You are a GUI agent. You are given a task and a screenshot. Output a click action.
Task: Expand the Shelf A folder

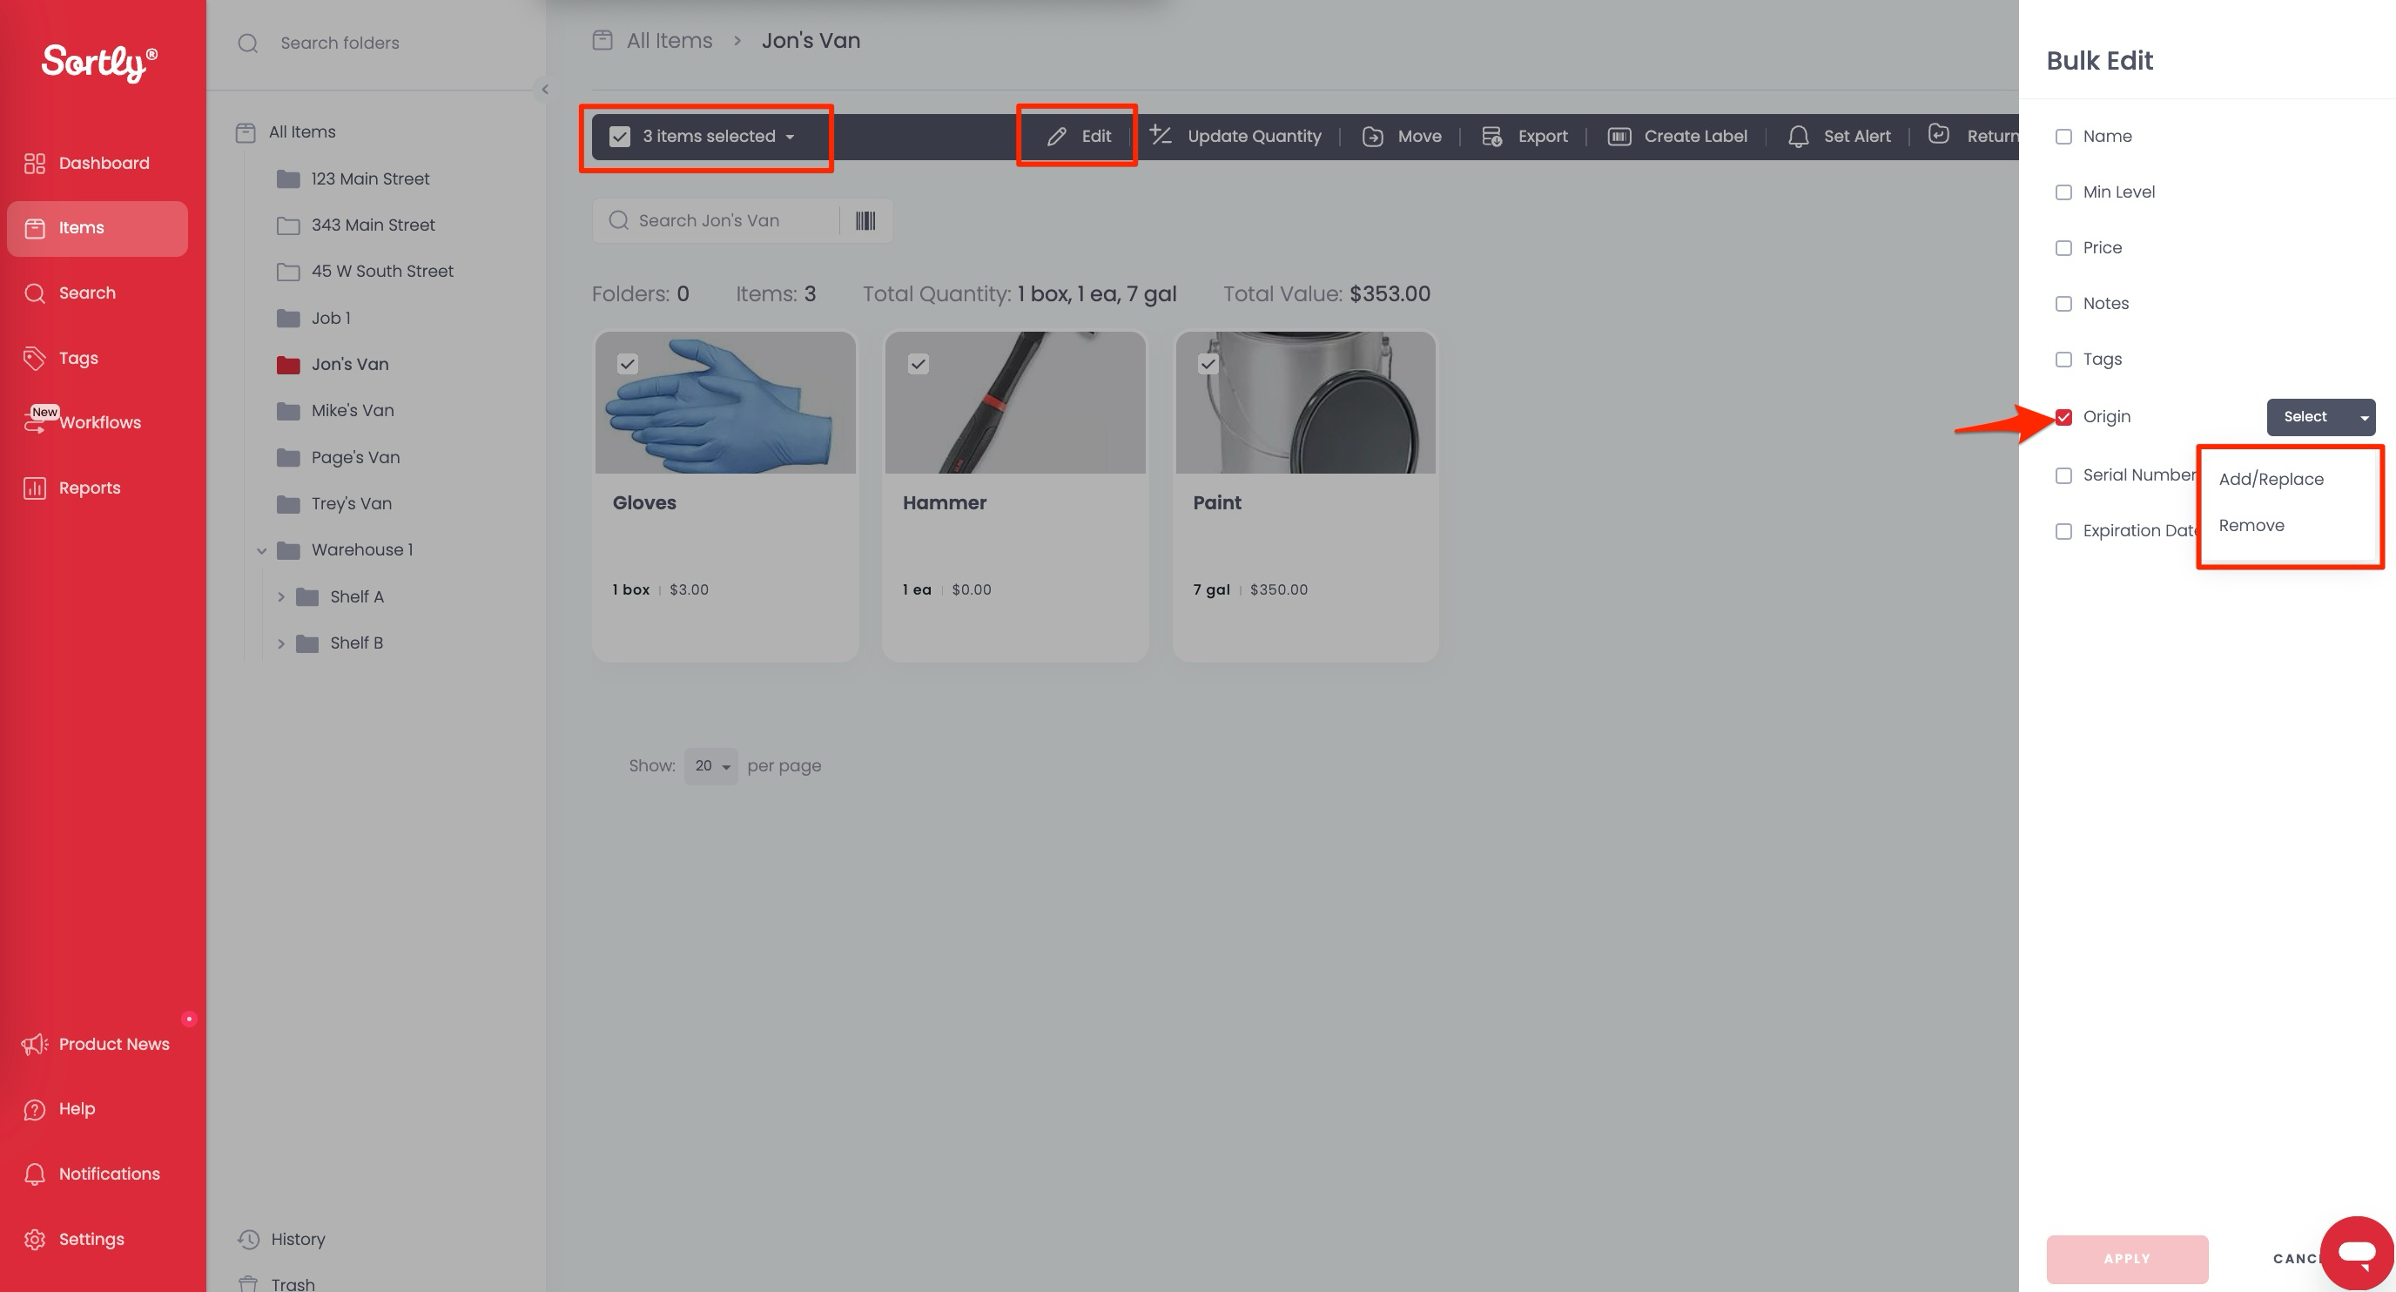click(x=281, y=597)
